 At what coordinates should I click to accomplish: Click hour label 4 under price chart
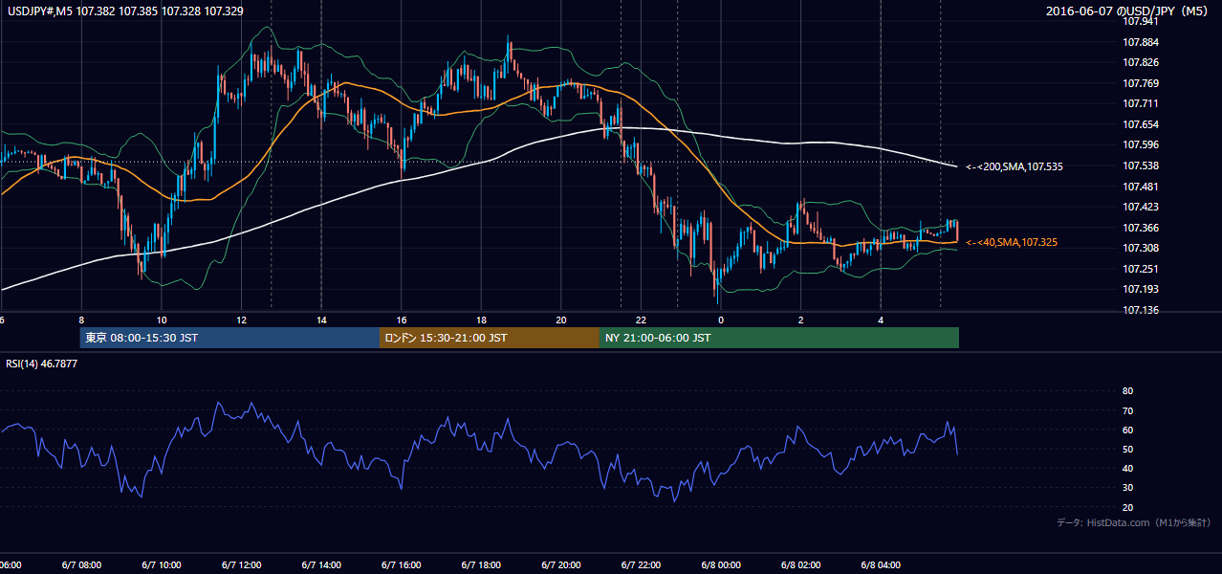881,320
